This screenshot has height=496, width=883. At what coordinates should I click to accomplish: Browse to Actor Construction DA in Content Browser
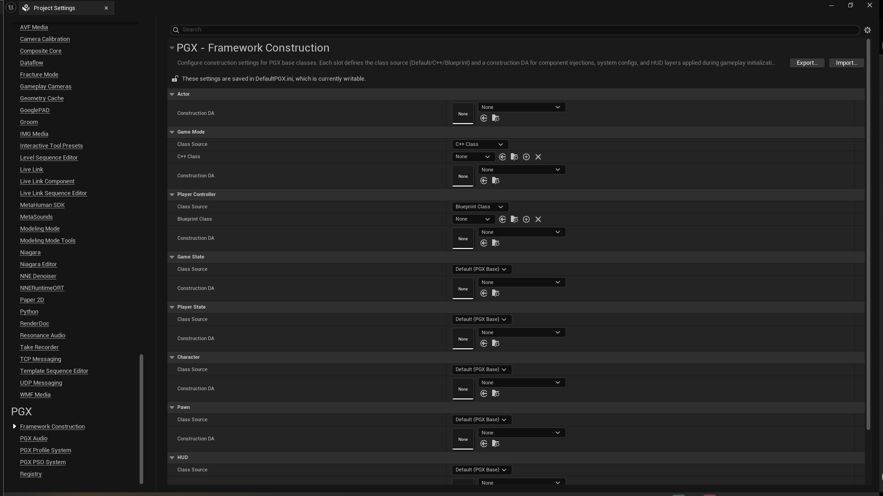pyautogui.click(x=496, y=119)
